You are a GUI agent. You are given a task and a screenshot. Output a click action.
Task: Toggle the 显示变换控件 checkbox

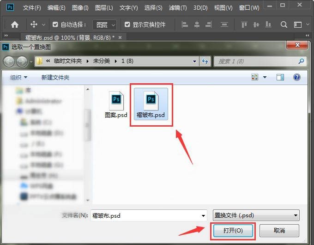click(127, 24)
